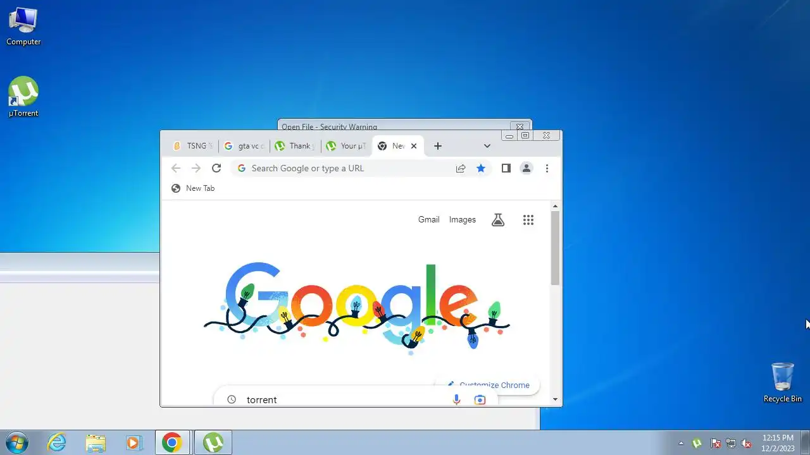This screenshot has height=455, width=810.
Task: Open Chrome profile avatar
Action: tap(526, 168)
